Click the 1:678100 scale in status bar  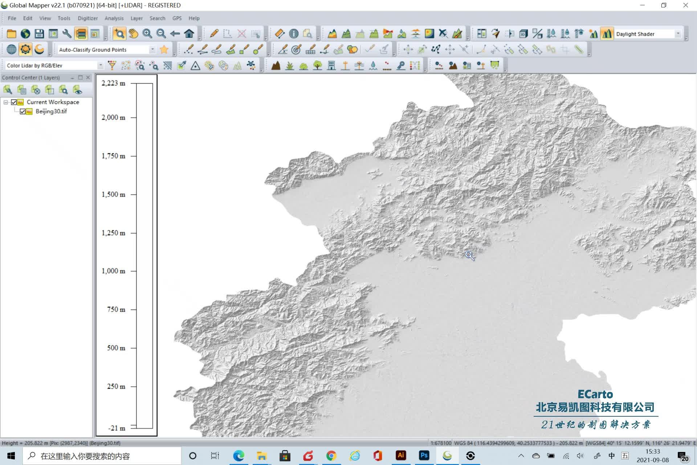click(441, 443)
